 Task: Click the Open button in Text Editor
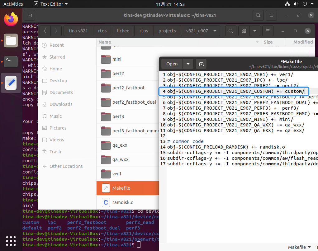[172, 64]
